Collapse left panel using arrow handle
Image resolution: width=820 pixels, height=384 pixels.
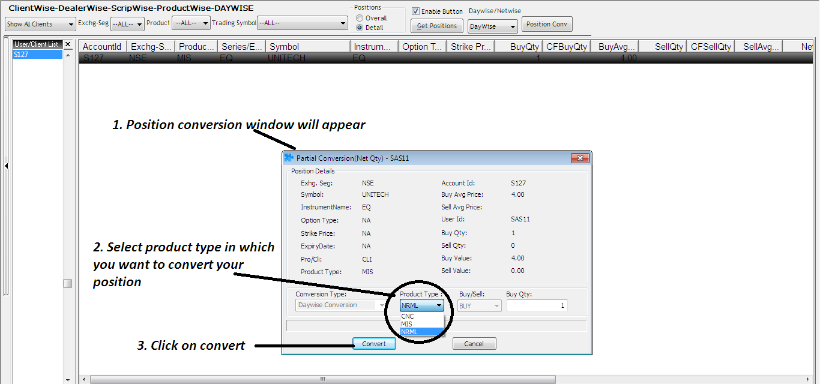pos(6,166)
